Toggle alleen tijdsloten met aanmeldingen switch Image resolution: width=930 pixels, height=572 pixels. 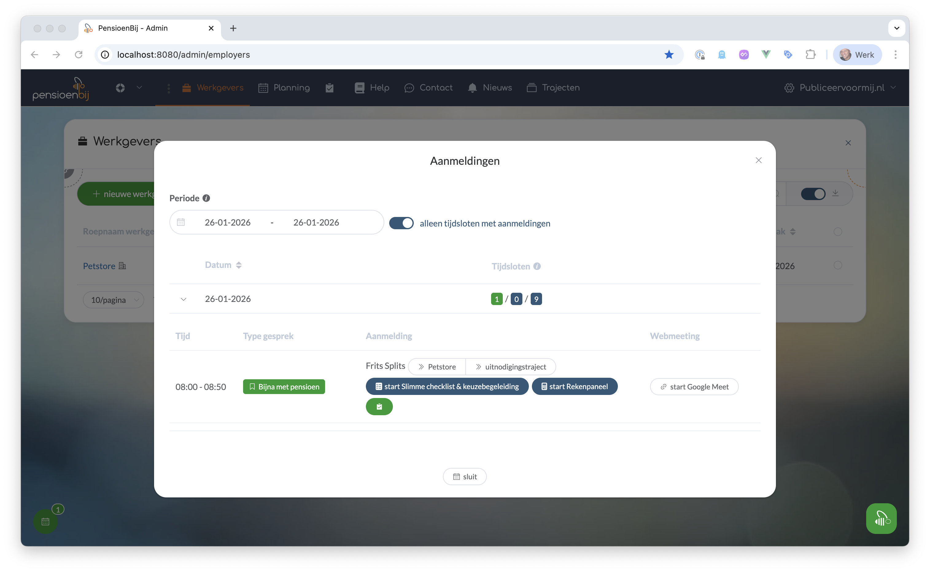pos(401,223)
